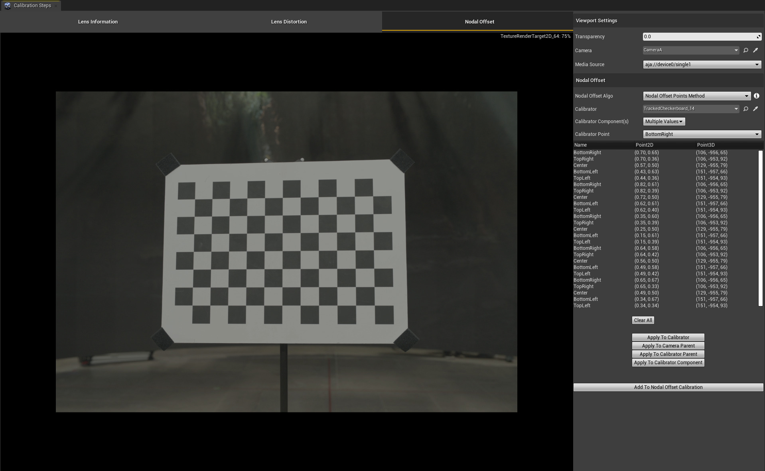This screenshot has width=765, height=471.
Task: Click the points list vertical scrollbar
Action: pos(760,228)
